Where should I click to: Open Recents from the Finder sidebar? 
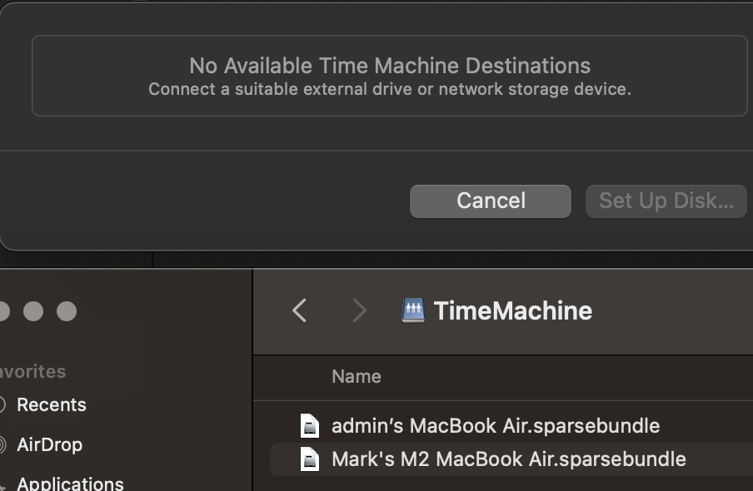tap(51, 404)
